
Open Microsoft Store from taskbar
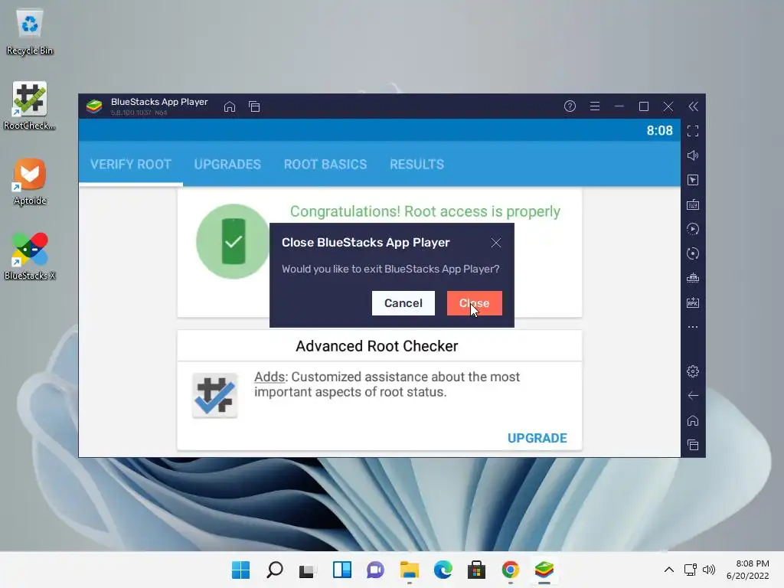476,570
